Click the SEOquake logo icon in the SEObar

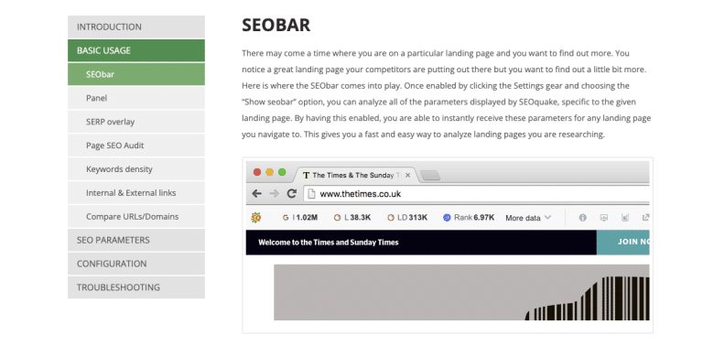pyautogui.click(x=256, y=218)
